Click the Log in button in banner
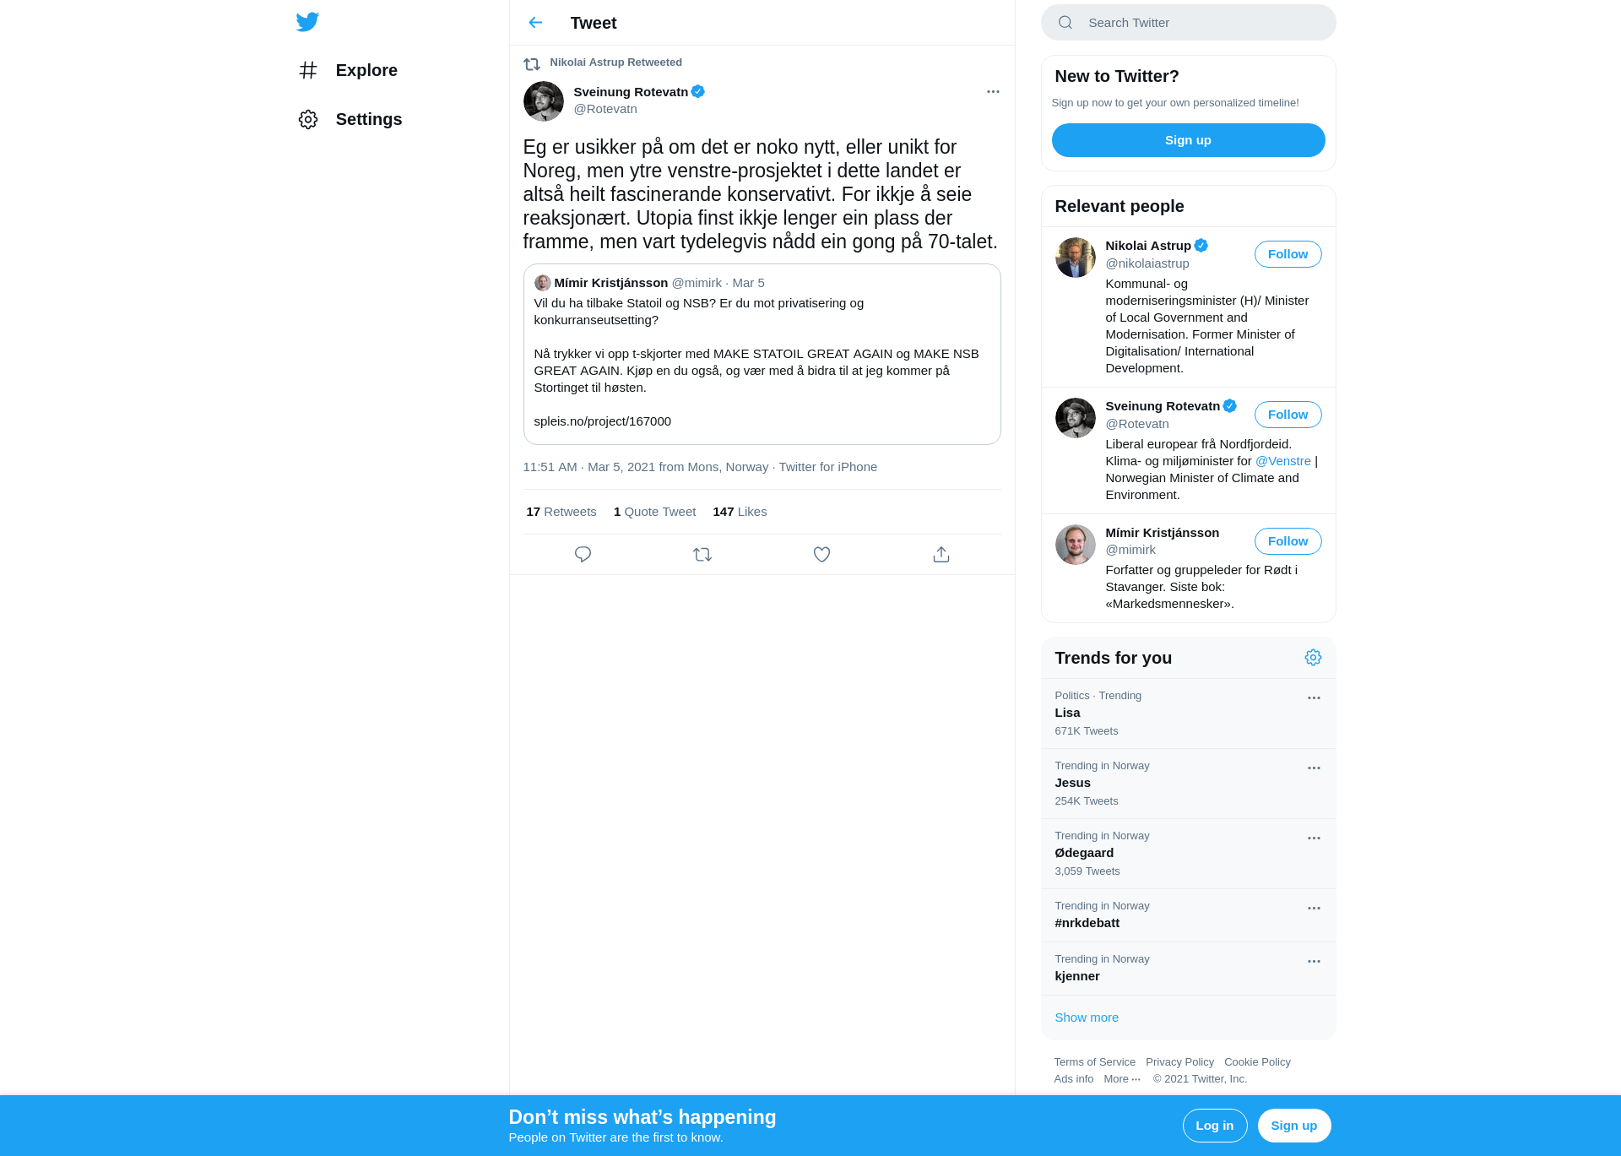Viewport: 1621px width, 1156px height. point(1214,1126)
